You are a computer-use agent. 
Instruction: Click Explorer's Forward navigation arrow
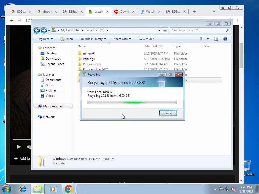click(x=44, y=30)
